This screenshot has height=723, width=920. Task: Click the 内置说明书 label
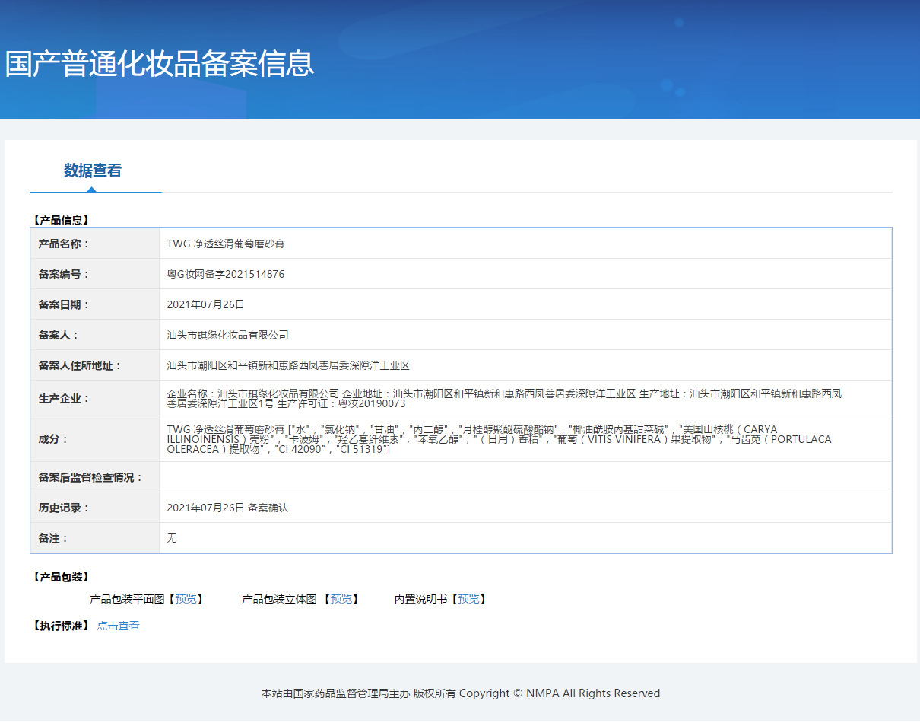pyautogui.click(x=420, y=599)
